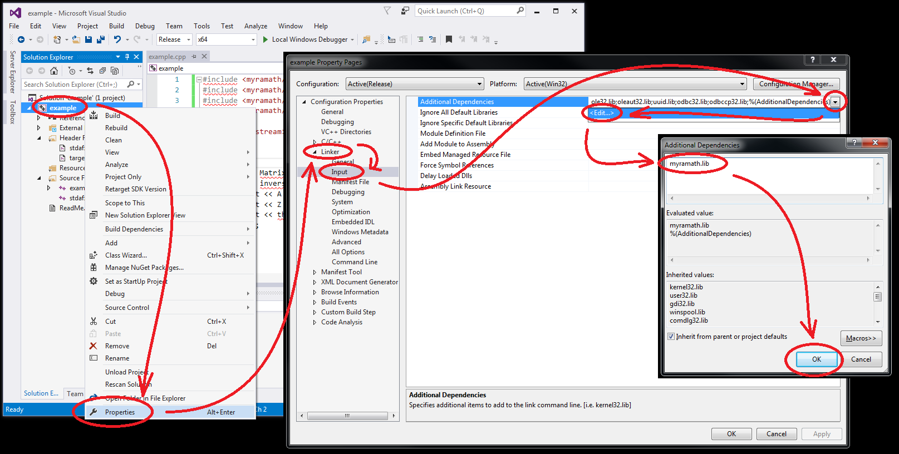Click Cancel in Additional Dependencies dialog

click(x=861, y=359)
